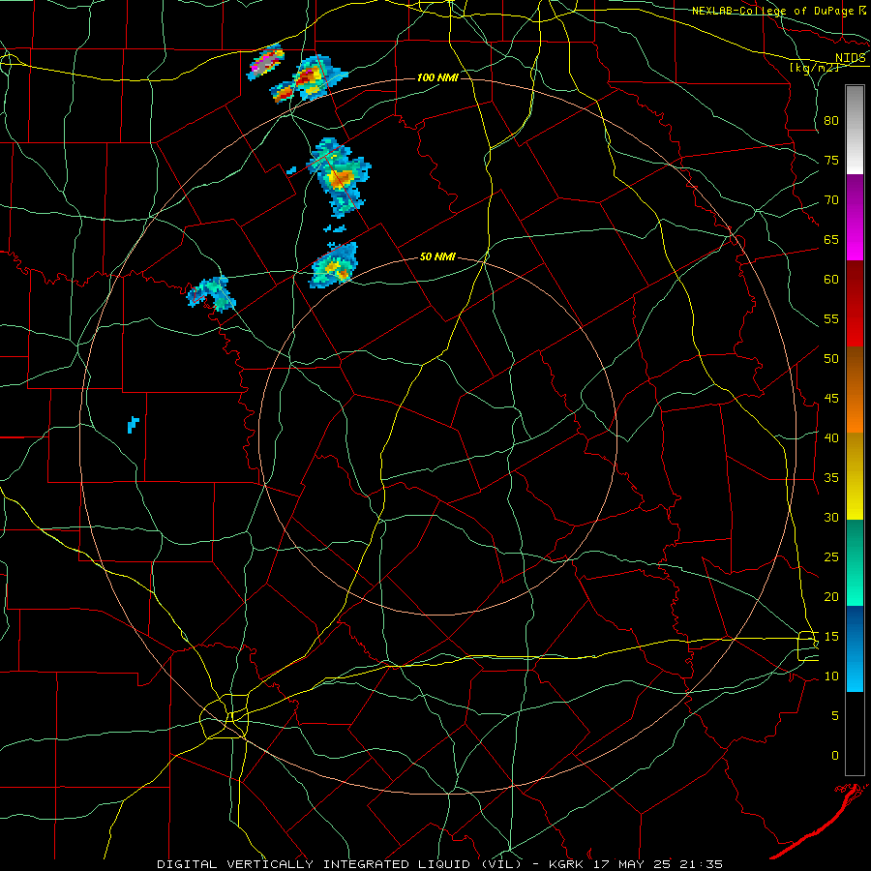
Task: Click the large storm cell between the range rings
Action: coord(339,177)
